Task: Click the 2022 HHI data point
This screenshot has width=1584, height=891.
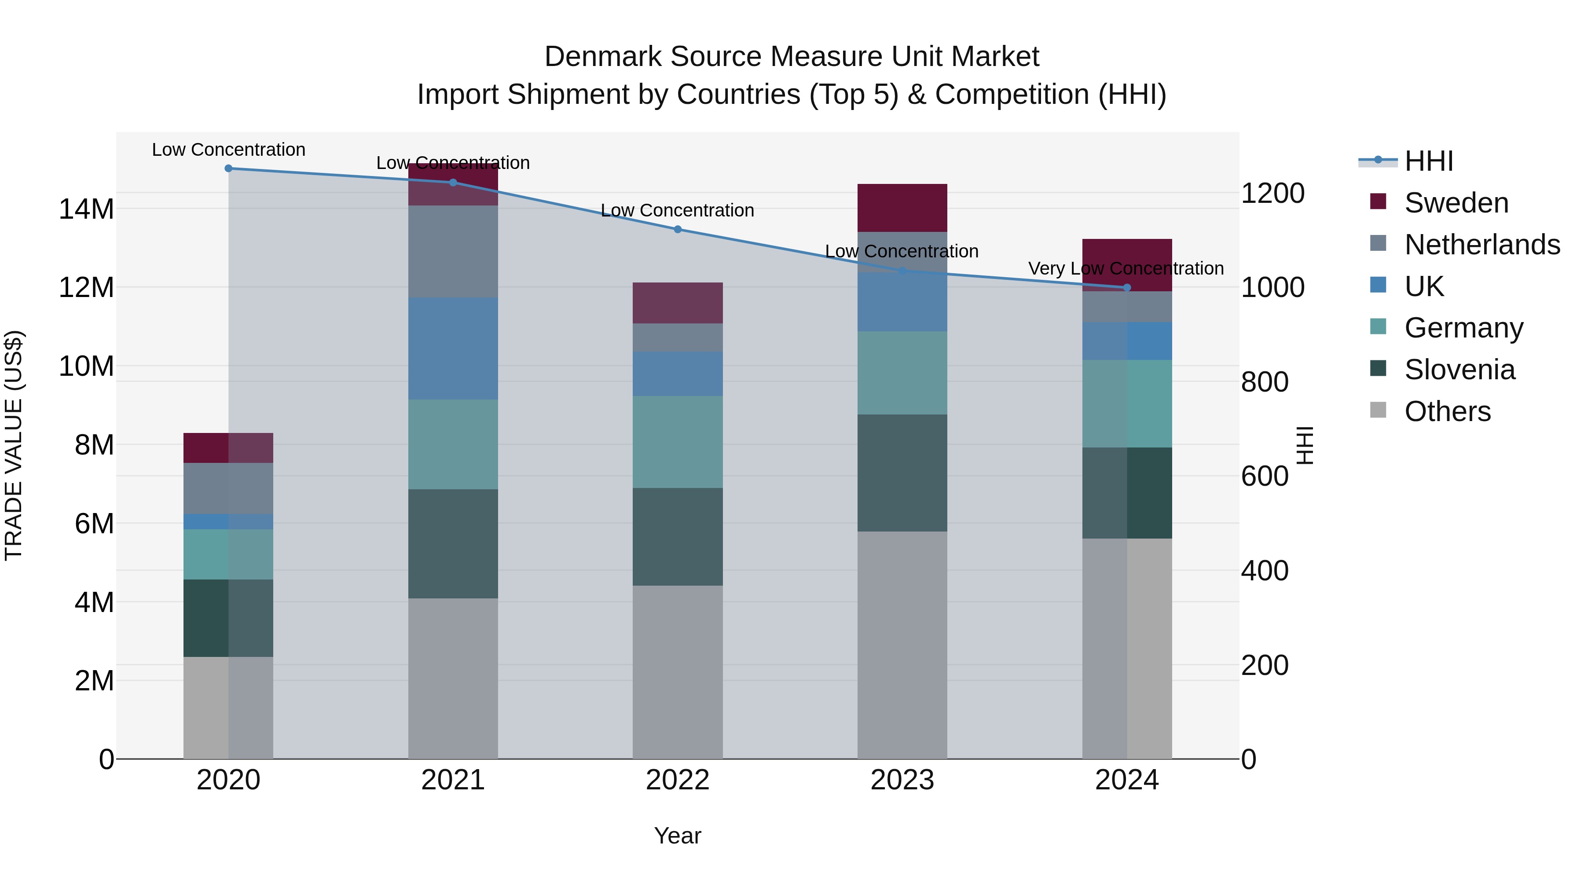Action: coord(678,229)
